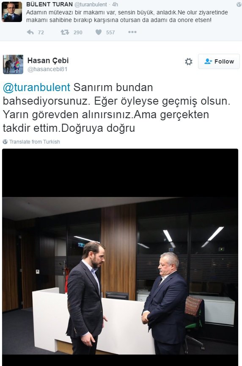
Task: Click the reply arrow icon on Bülent Turan's tweet
Action: (30, 32)
